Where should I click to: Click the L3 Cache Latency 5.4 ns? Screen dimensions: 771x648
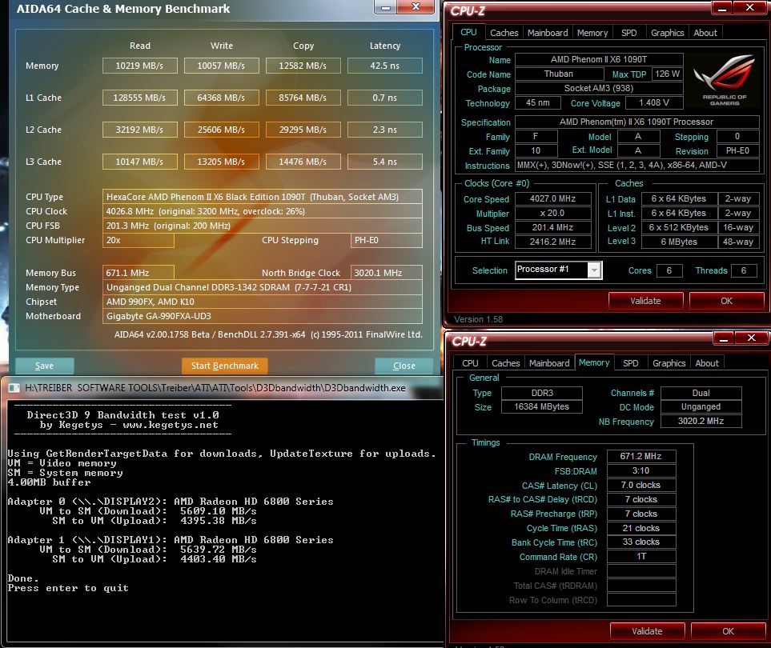click(x=384, y=162)
